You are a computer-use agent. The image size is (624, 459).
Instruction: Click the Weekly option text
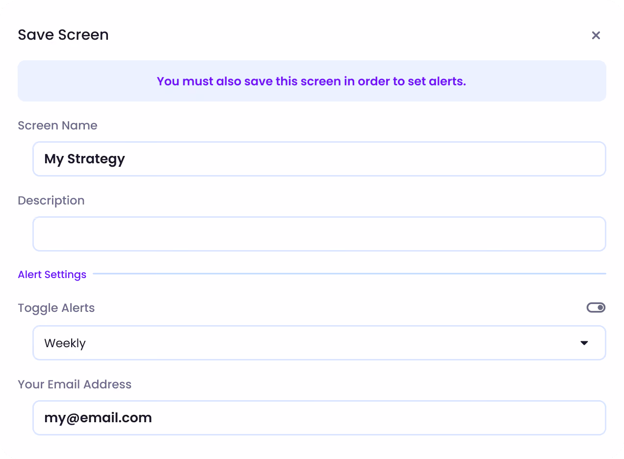point(65,343)
